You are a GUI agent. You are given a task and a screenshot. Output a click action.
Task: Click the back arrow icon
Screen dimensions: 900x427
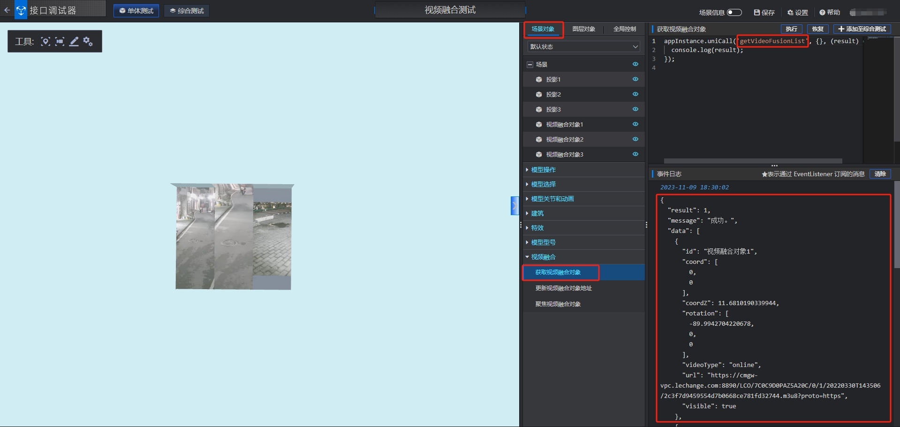pos(7,10)
